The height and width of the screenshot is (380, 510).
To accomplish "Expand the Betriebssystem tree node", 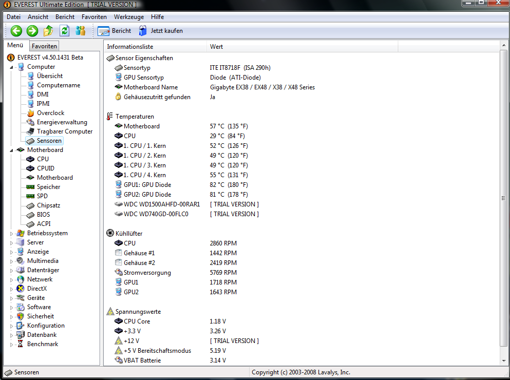I will point(11,234).
